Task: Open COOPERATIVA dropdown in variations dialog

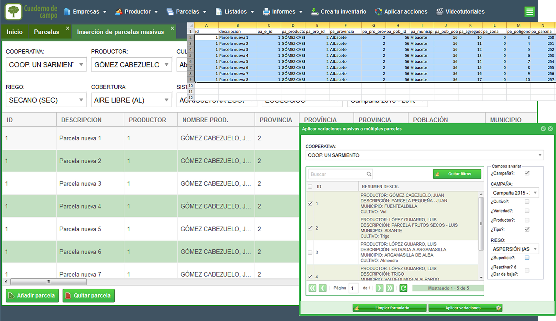Action: 425,155
